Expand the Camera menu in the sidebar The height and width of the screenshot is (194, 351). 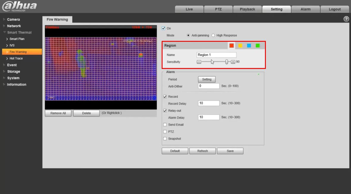pyautogui.click(x=13, y=19)
